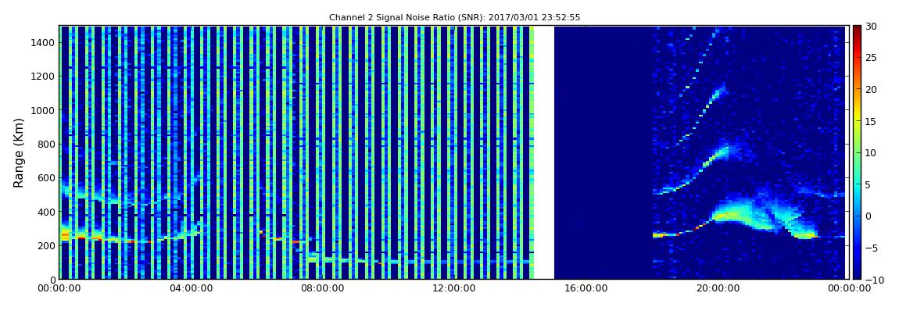Click the 12:00:00 time axis label
Viewport: 899px width, 318px height.
point(453,288)
